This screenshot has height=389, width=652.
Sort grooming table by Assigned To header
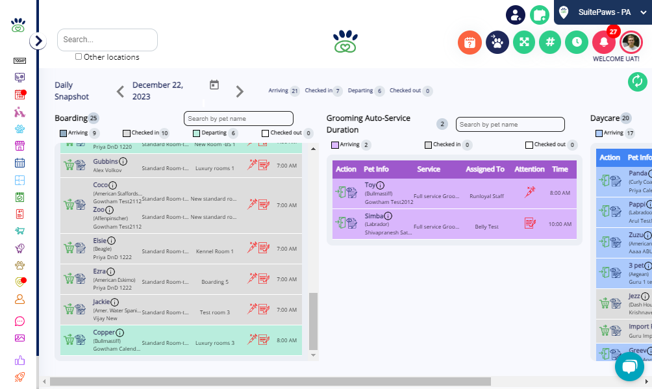(485, 169)
